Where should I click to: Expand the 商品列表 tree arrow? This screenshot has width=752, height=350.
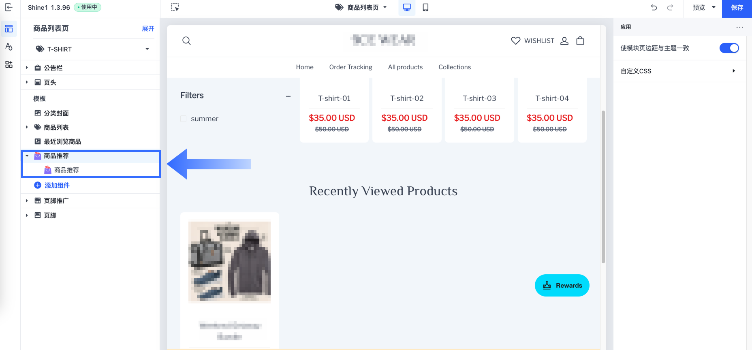tap(27, 127)
